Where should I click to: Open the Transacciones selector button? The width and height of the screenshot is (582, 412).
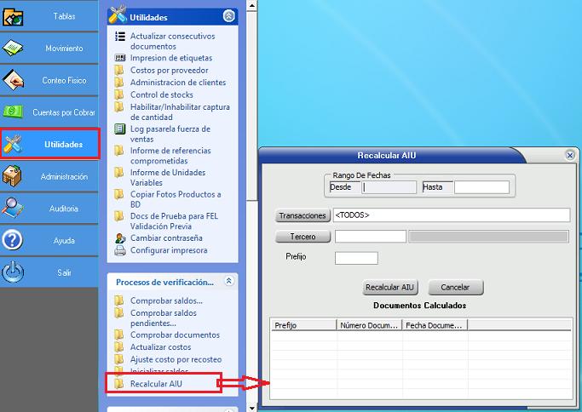click(x=303, y=215)
